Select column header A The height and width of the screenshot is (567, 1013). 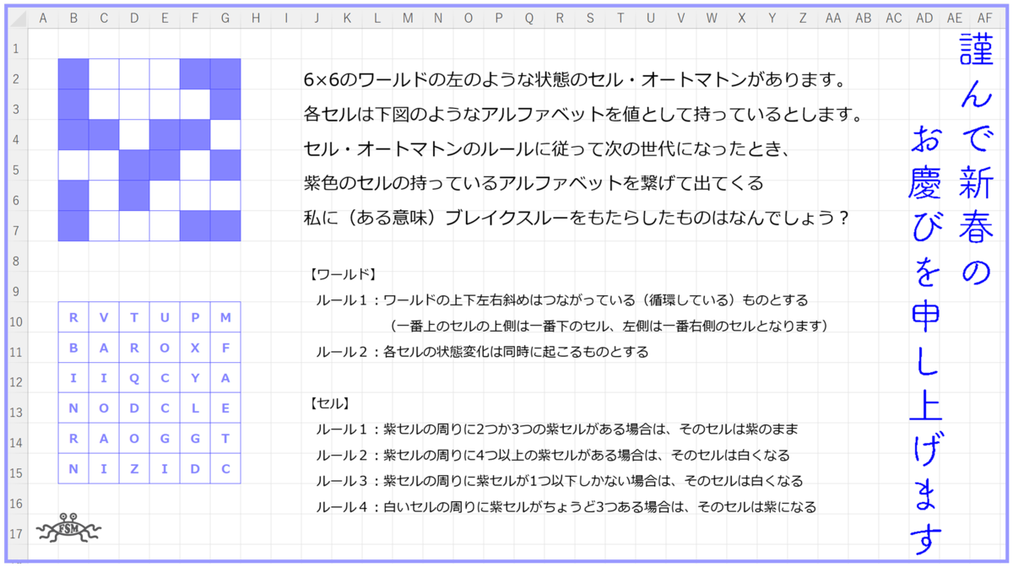(x=43, y=17)
